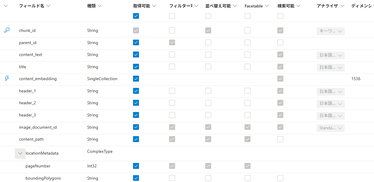Uncheck 取得可能 for header_3
This screenshot has height=182, width=374.
[136, 115]
